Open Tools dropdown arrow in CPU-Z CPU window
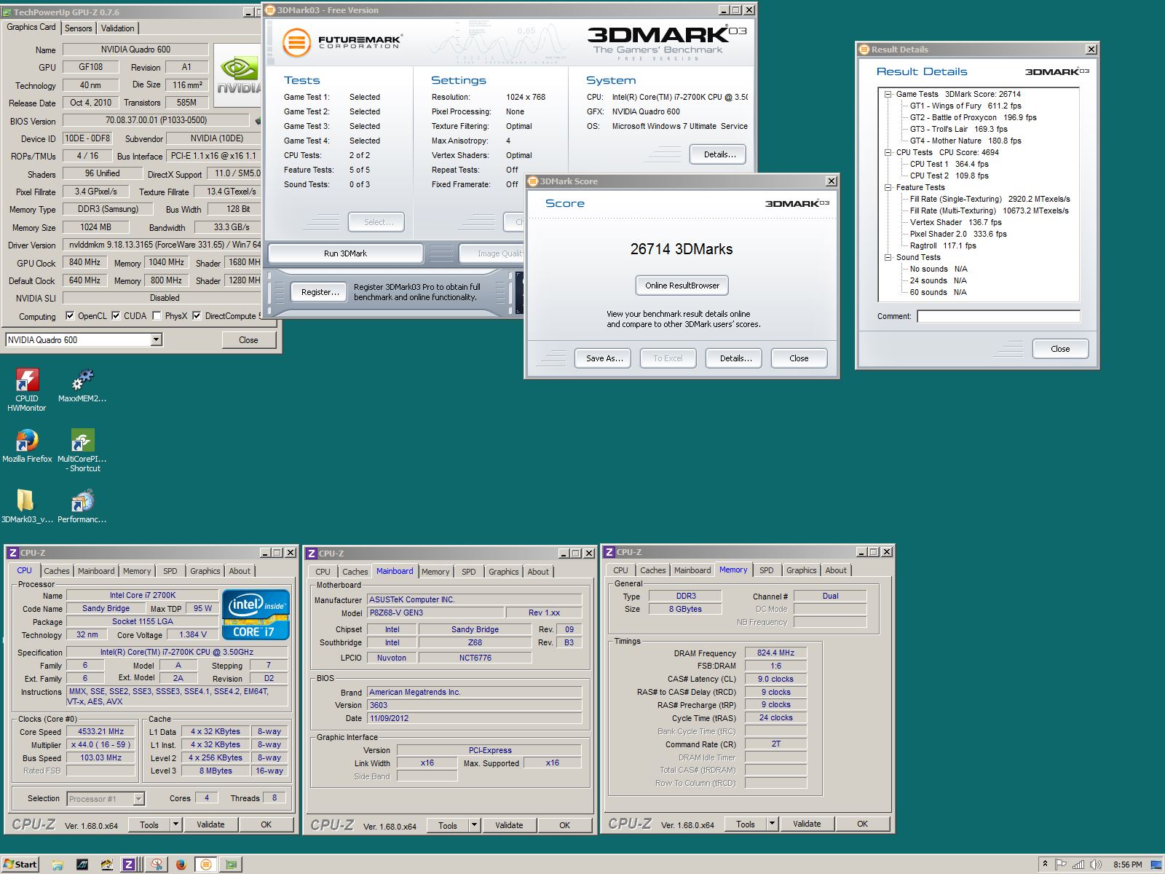The height and width of the screenshot is (874, 1165). pos(175,824)
